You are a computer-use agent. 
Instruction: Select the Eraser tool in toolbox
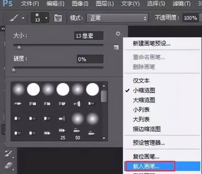(x=8, y=165)
